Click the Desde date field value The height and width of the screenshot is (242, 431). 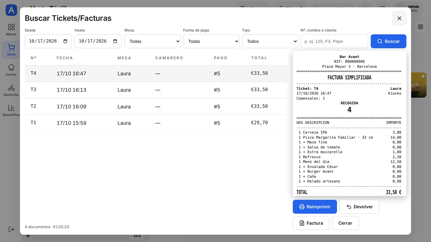[x=43, y=41]
